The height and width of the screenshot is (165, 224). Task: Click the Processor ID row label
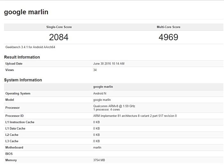pyautogui.click(x=14, y=116)
